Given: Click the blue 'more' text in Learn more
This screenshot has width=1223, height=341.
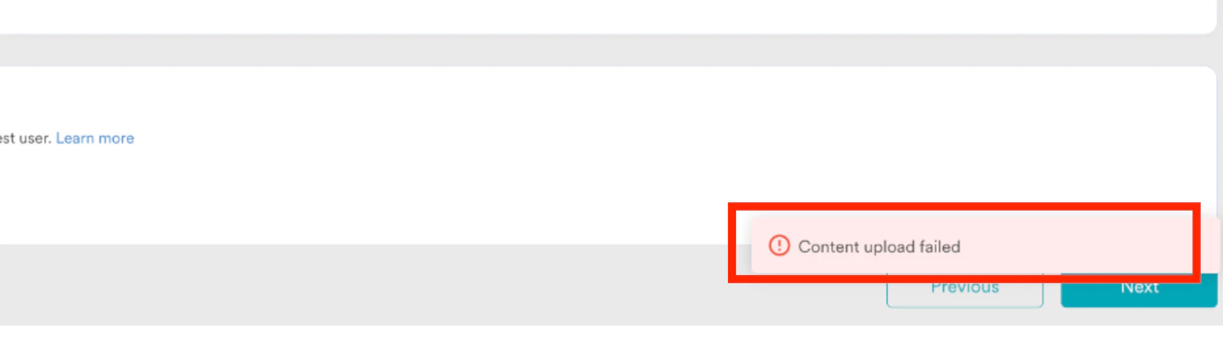Looking at the screenshot, I should (116, 138).
